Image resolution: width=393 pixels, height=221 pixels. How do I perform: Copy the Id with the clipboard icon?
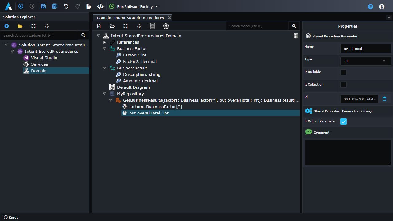tap(384, 99)
